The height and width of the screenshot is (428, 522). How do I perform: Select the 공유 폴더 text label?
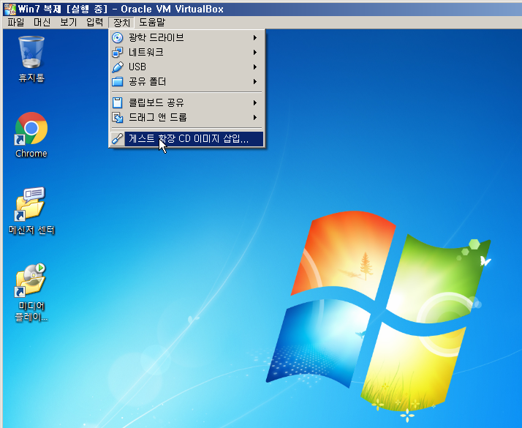click(147, 82)
